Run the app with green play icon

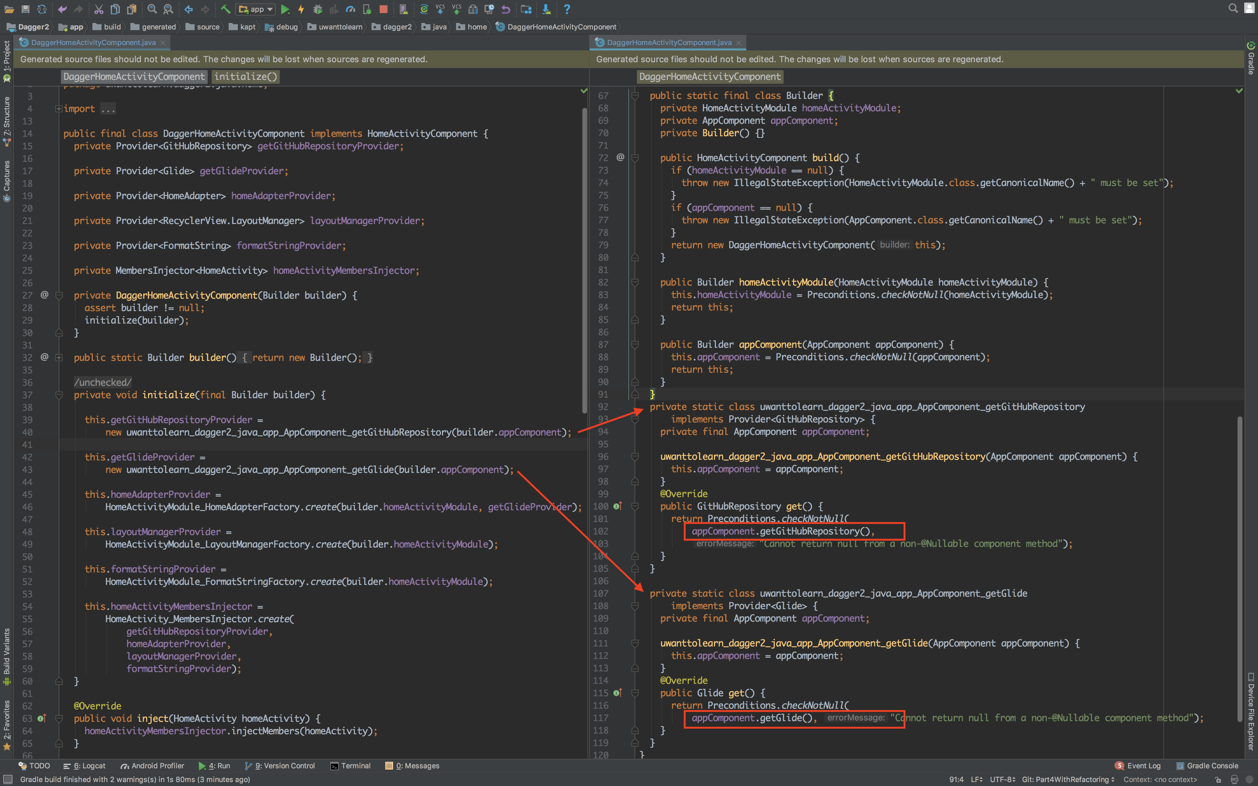click(x=285, y=9)
